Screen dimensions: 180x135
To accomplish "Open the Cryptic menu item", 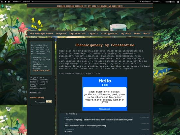I will pyautogui.click(x=93, y=34).
